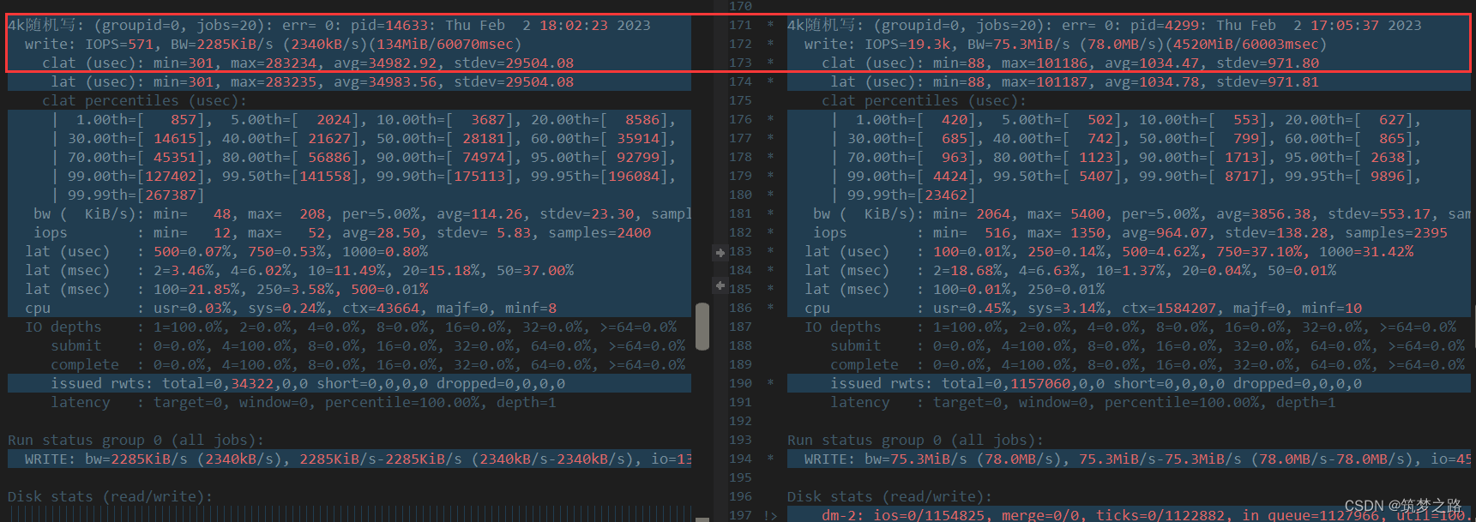Click left pane 'IO depths' line
This screenshot has height=522, width=1476.
click(x=351, y=327)
